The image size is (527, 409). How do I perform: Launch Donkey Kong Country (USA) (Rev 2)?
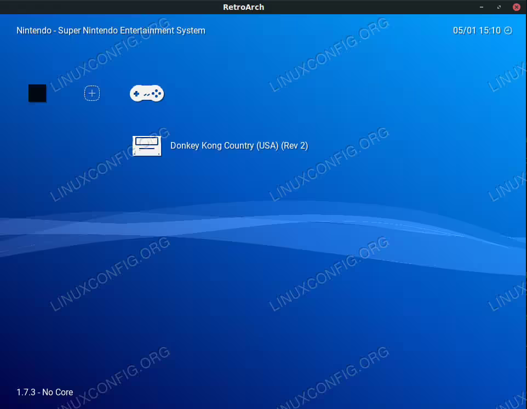[239, 146]
